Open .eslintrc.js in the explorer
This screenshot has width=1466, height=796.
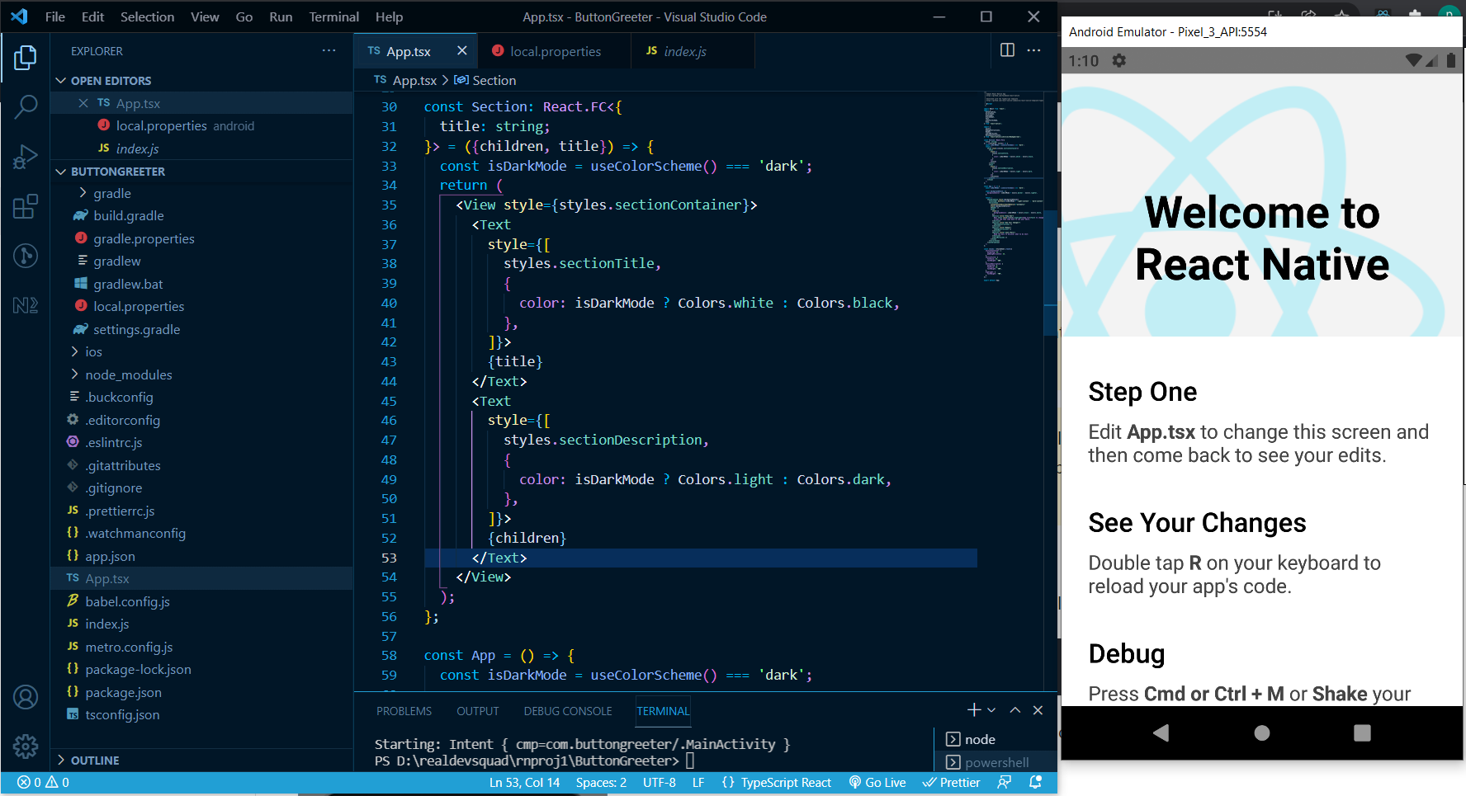114,442
